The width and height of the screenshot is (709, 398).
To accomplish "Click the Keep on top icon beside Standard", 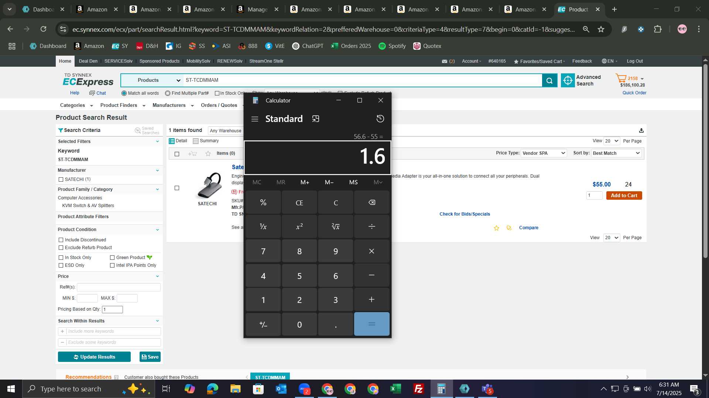I will point(315,119).
